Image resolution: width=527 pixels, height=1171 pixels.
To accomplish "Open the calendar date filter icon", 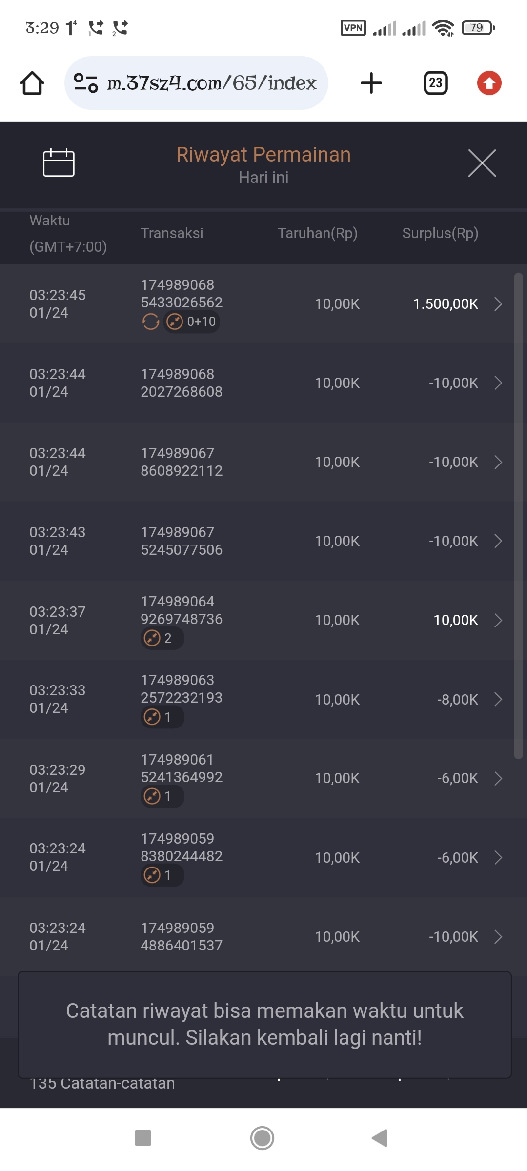I will pyautogui.click(x=59, y=162).
